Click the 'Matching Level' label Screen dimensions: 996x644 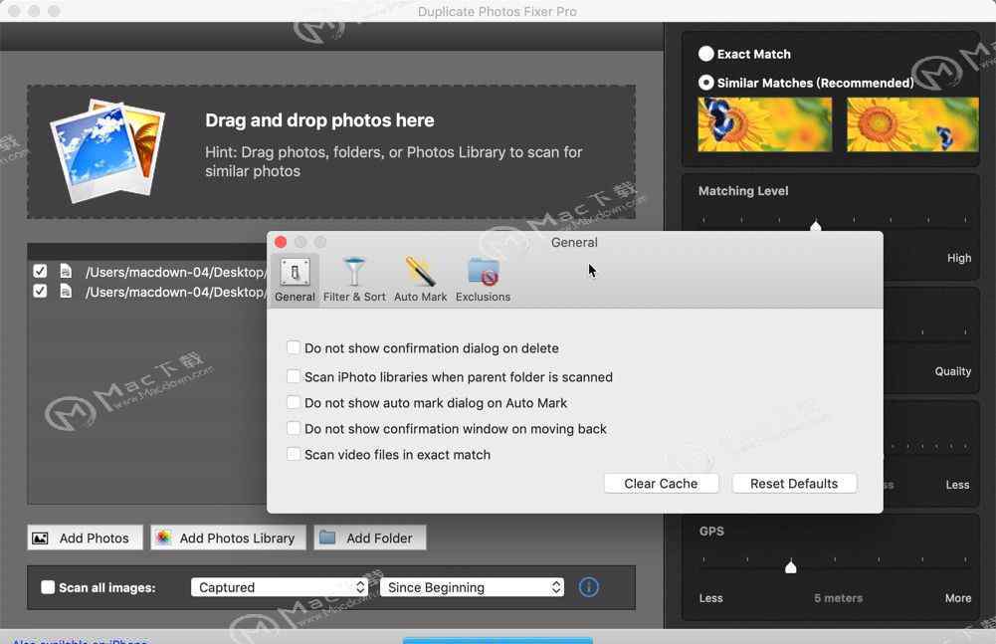(743, 191)
